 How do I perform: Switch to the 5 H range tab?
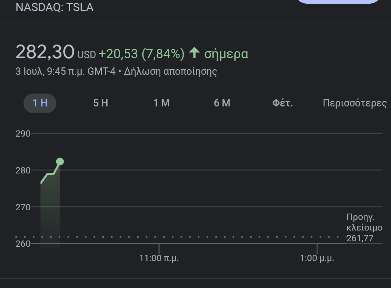(x=100, y=103)
